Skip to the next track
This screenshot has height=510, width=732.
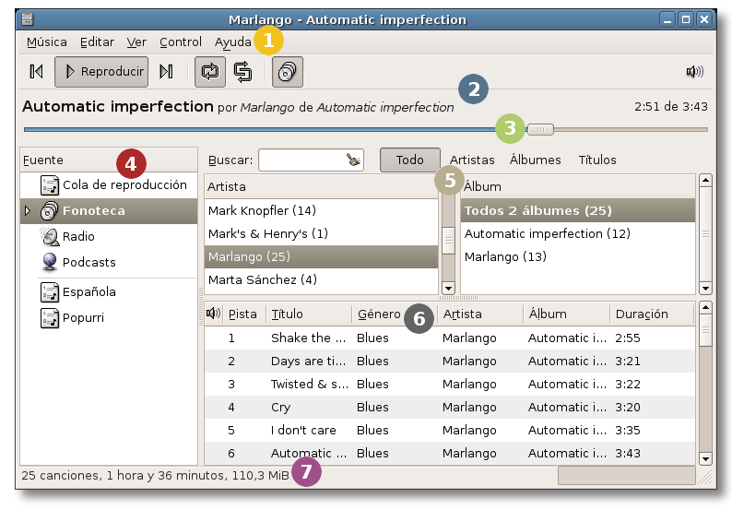pyautogui.click(x=166, y=71)
